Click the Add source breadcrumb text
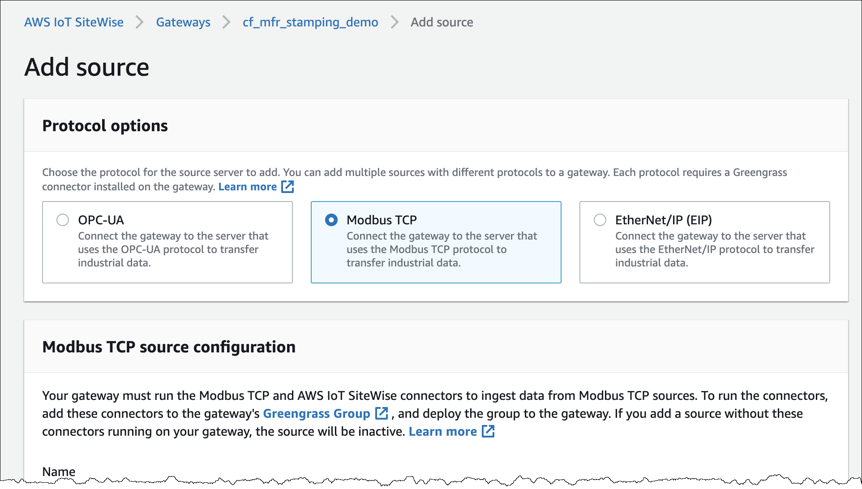Image resolution: width=862 pixels, height=489 pixels. (442, 22)
